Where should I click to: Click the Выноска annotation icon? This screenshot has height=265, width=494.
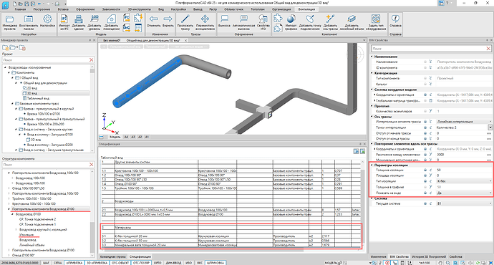tap(224, 22)
